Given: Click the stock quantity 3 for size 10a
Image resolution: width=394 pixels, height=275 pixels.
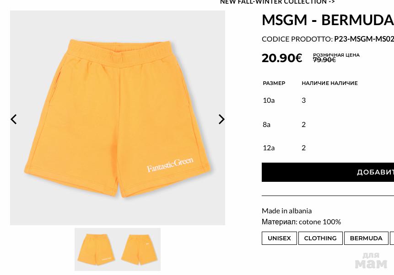Looking at the screenshot, I should coord(303,100).
